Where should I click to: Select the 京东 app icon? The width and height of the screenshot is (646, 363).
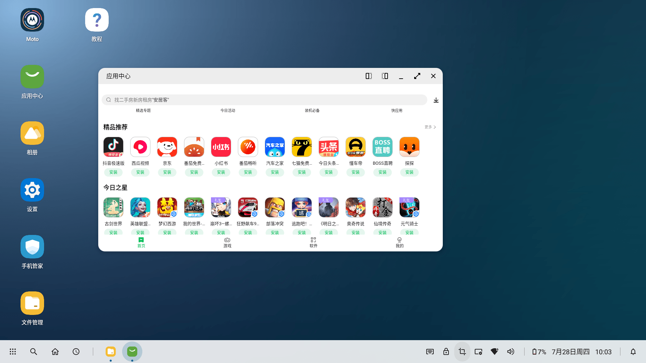[167, 147]
